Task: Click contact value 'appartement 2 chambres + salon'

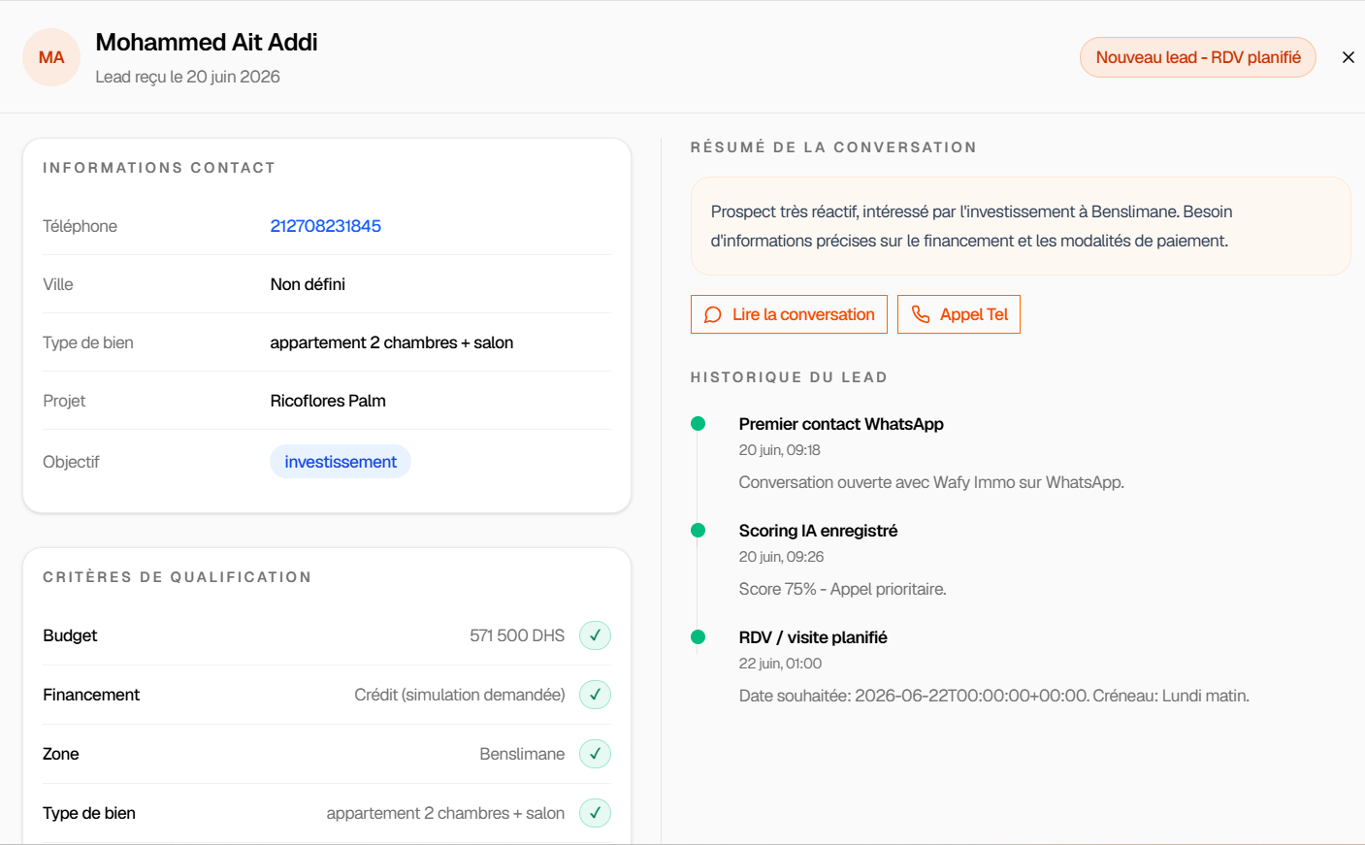Action: tap(392, 342)
